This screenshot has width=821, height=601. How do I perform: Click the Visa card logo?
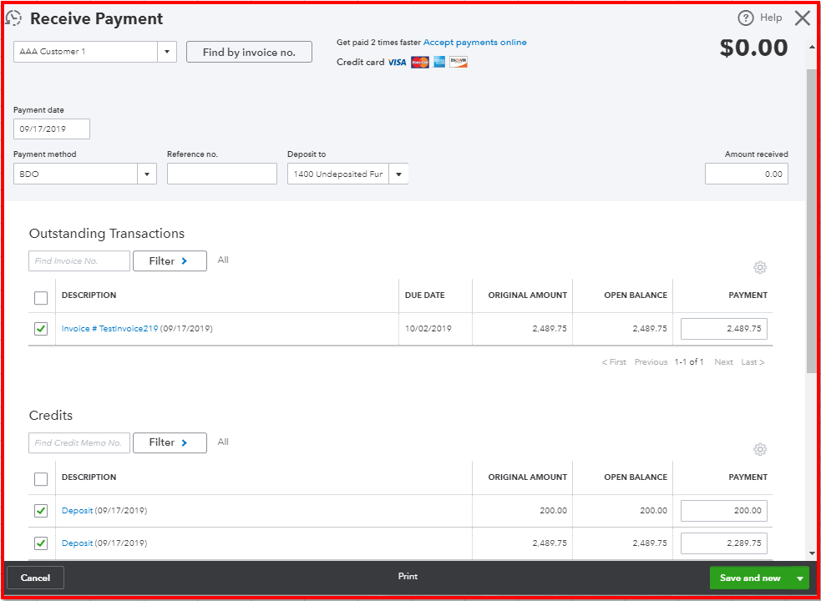tap(397, 63)
